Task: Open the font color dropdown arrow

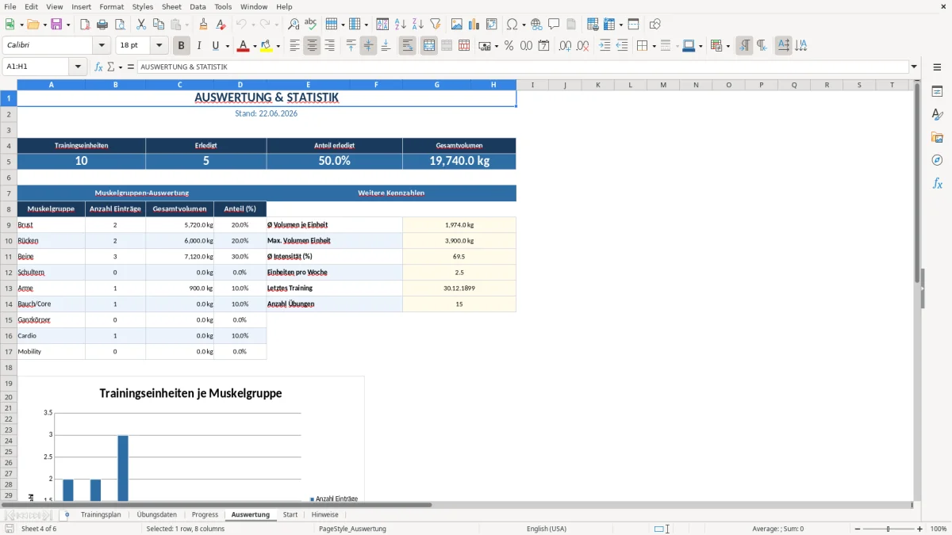Action: (255, 46)
